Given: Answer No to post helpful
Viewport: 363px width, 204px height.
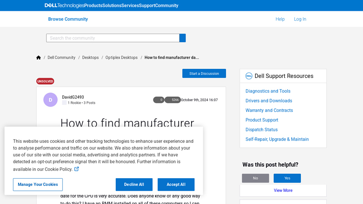Looking at the screenshot, I should [x=255, y=178].
